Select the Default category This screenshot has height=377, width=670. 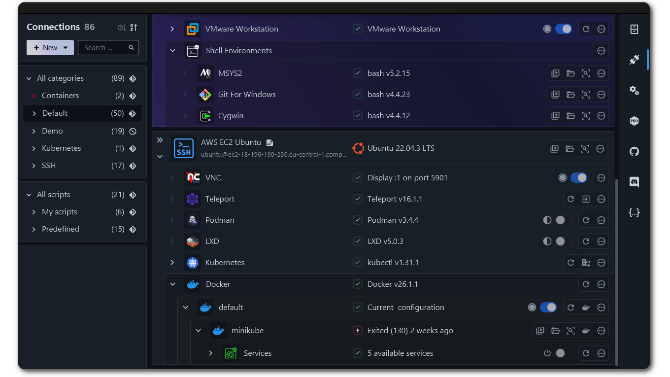[82, 113]
